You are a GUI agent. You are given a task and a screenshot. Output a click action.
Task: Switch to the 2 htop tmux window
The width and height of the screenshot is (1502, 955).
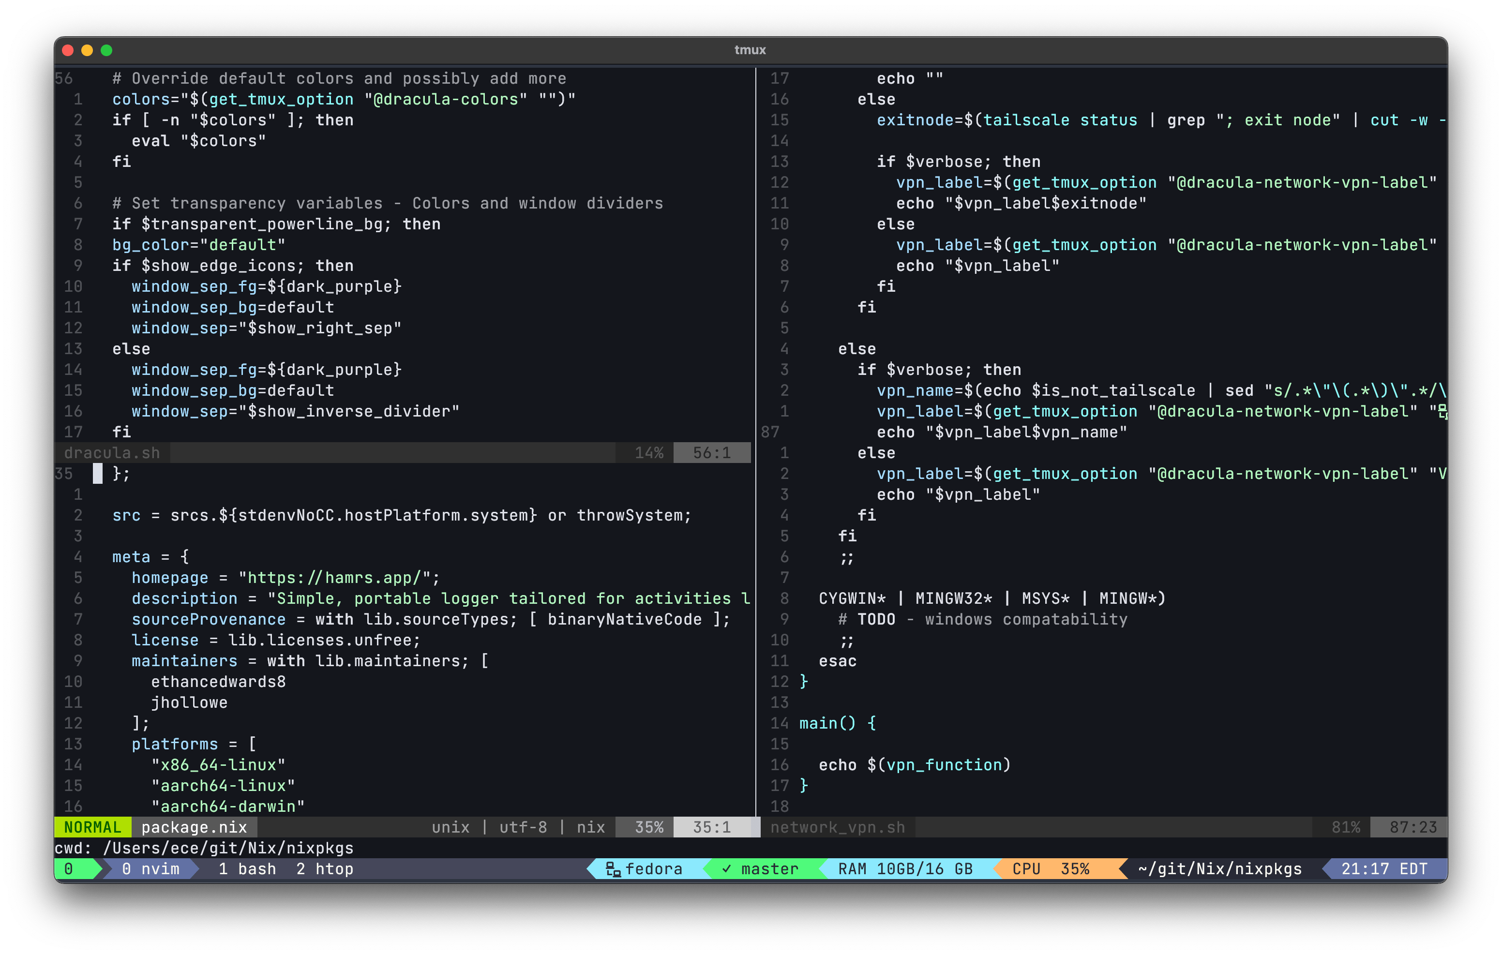325,869
